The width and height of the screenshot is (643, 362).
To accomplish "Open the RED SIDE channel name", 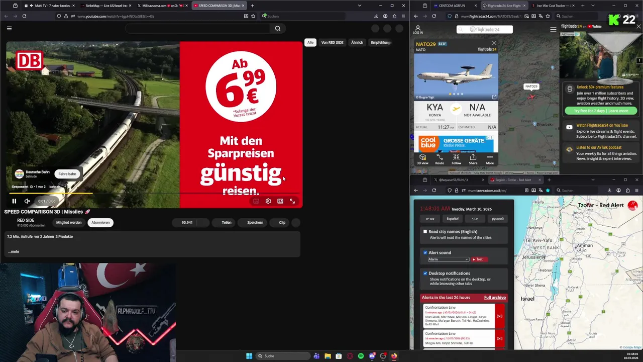I will tap(26, 220).
